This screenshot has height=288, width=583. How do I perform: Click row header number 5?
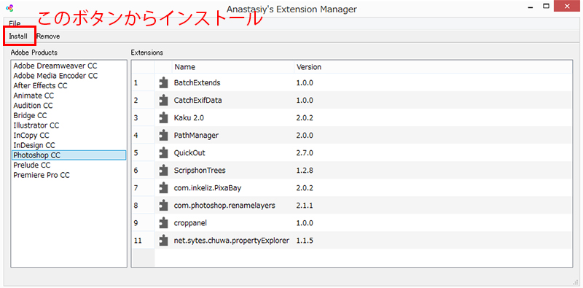point(143,153)
